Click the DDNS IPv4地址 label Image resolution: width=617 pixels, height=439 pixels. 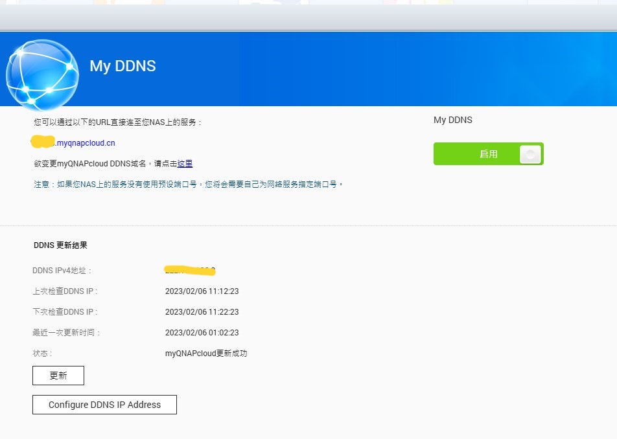62,271
